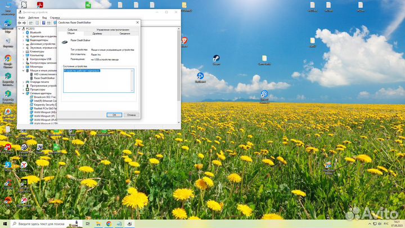Open File Explorer from the taskbar

click(x=98, y=223)
